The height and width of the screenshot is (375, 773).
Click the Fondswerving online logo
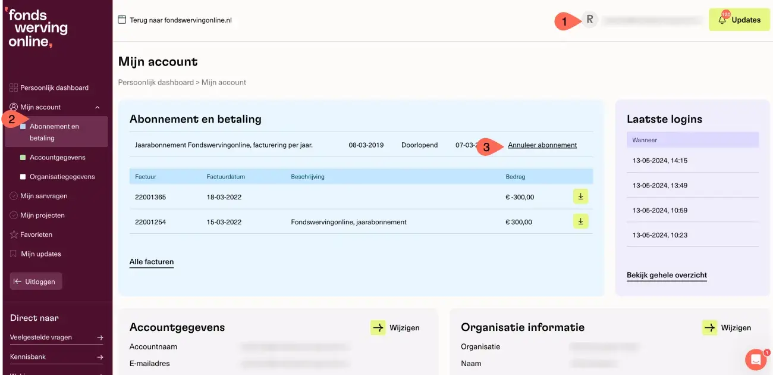tap(38, 28)
